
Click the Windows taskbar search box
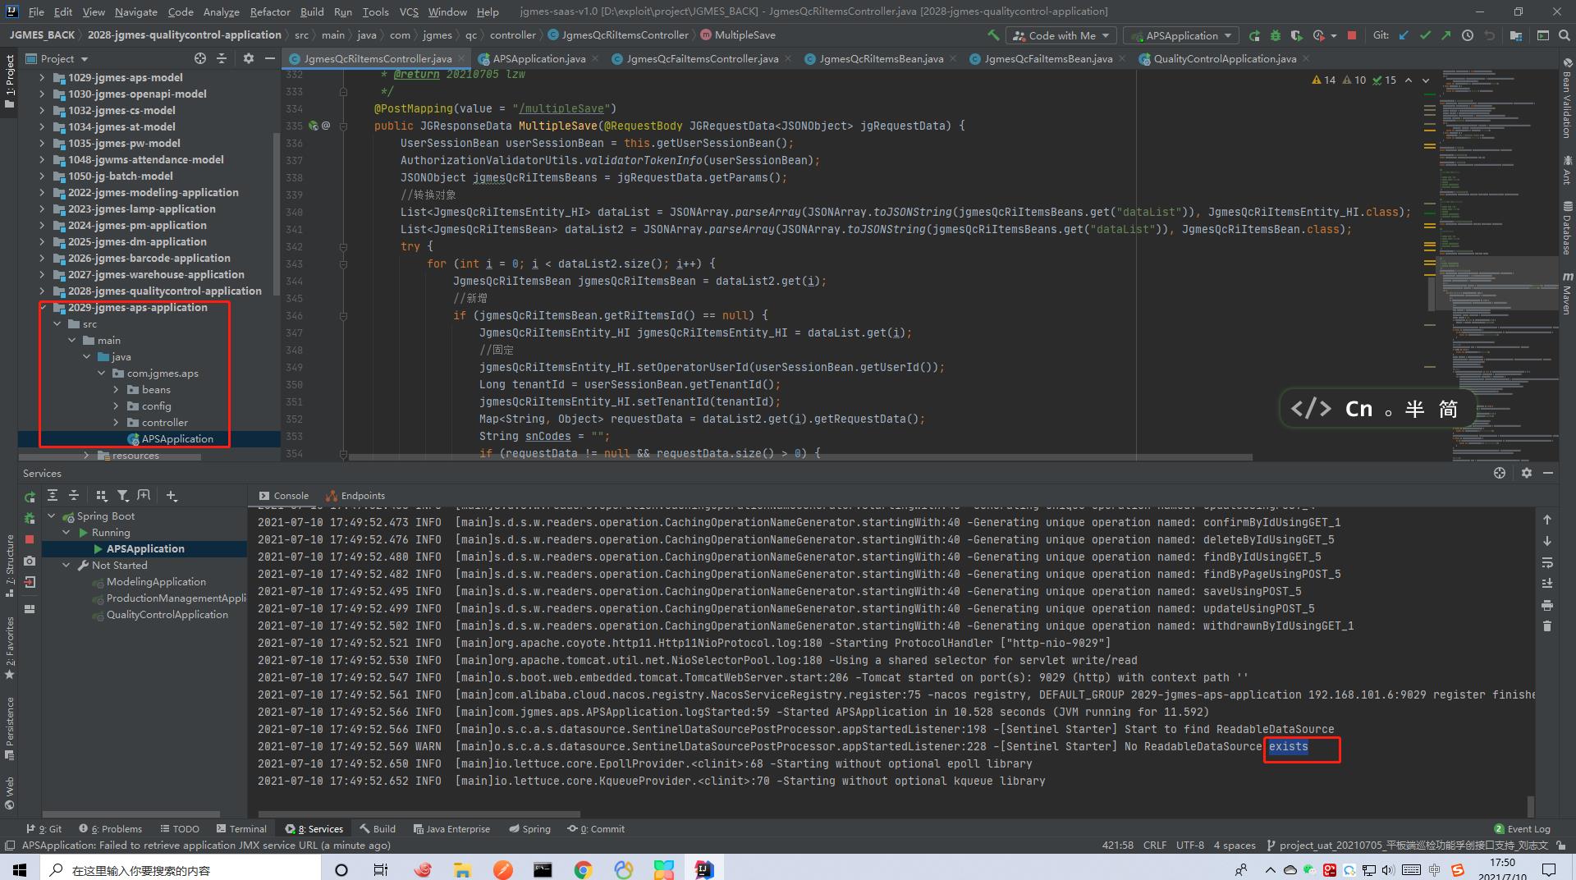pos(181,869)
